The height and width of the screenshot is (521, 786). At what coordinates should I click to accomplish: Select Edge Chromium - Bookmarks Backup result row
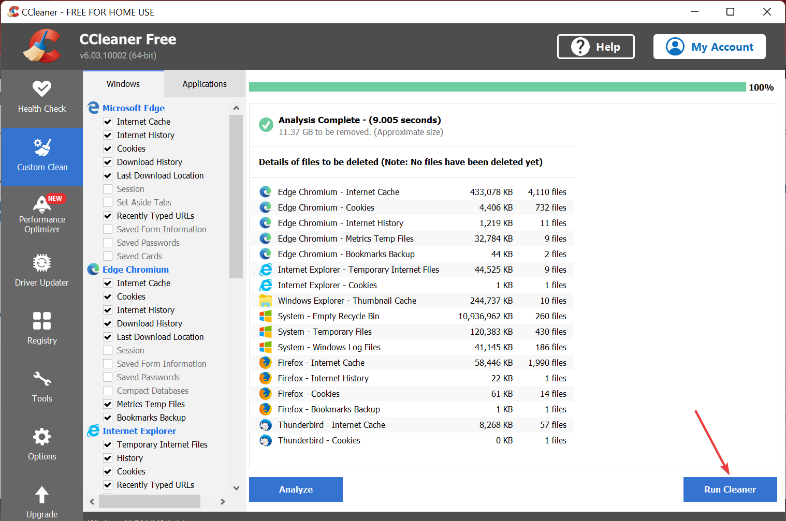tap(413, 254)
